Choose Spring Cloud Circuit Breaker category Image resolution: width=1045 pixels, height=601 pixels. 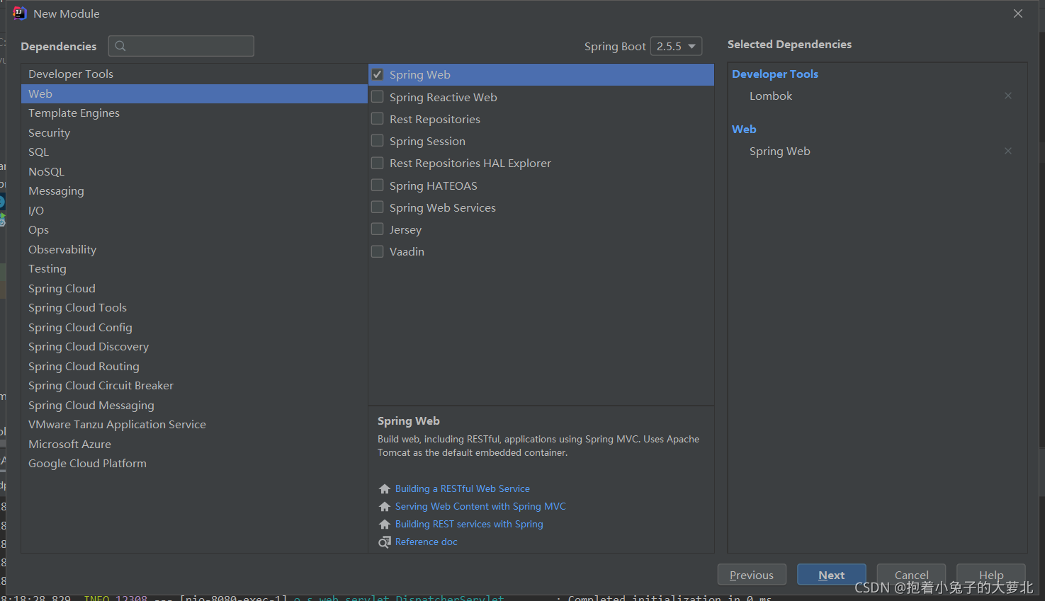point(194,386)
